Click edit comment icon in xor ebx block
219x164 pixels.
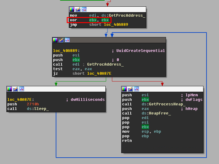point(78,9)
